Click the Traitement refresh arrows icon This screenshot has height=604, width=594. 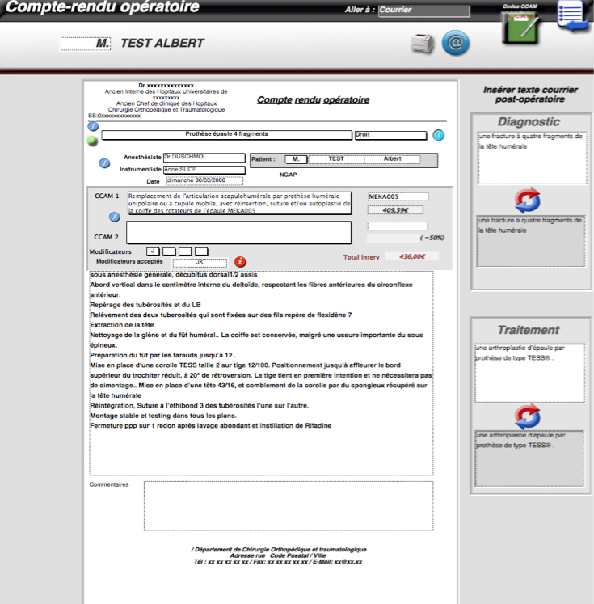pyautogui.click(x=528, y=416)
